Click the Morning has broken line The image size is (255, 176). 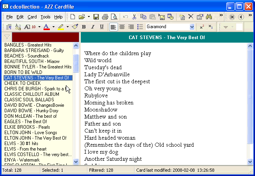coord(109,102)
